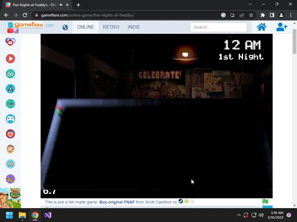The width and height of the screenshot is (297, 222).
Task: Open Chrome from the taskbar
Action: coord(35,215)
